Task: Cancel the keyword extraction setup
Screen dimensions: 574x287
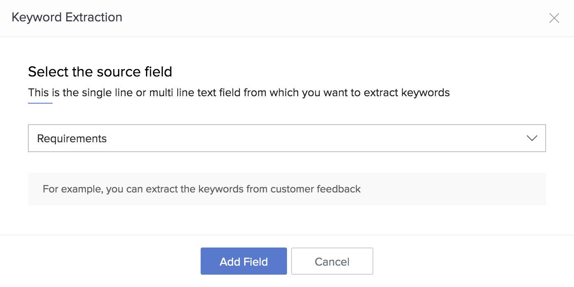Action: 332,262
